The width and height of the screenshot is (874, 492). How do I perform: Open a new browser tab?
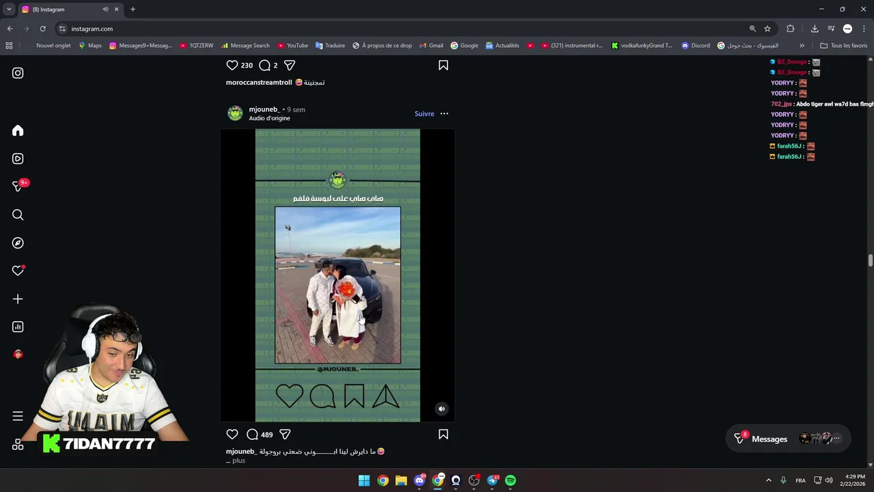click(132, 10)
